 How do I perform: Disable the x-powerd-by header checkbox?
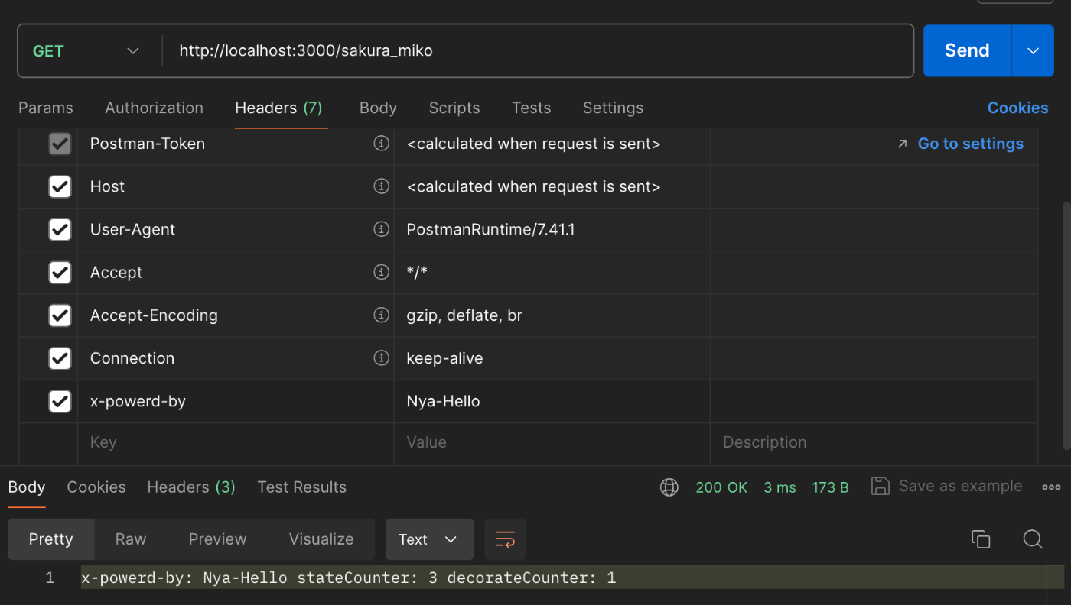(60, 400)
